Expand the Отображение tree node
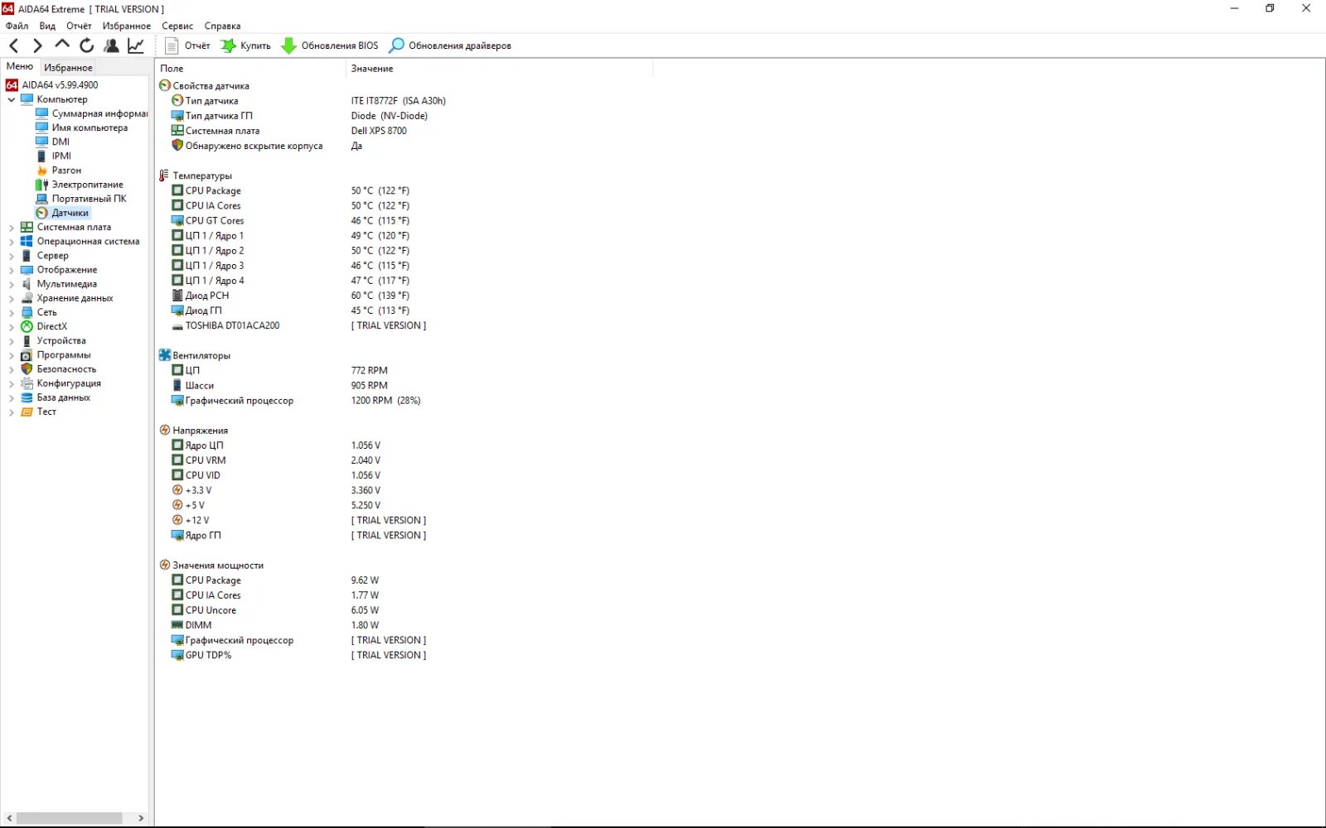Viewport: 1326px width, 828px height. (x=12, y=270)
